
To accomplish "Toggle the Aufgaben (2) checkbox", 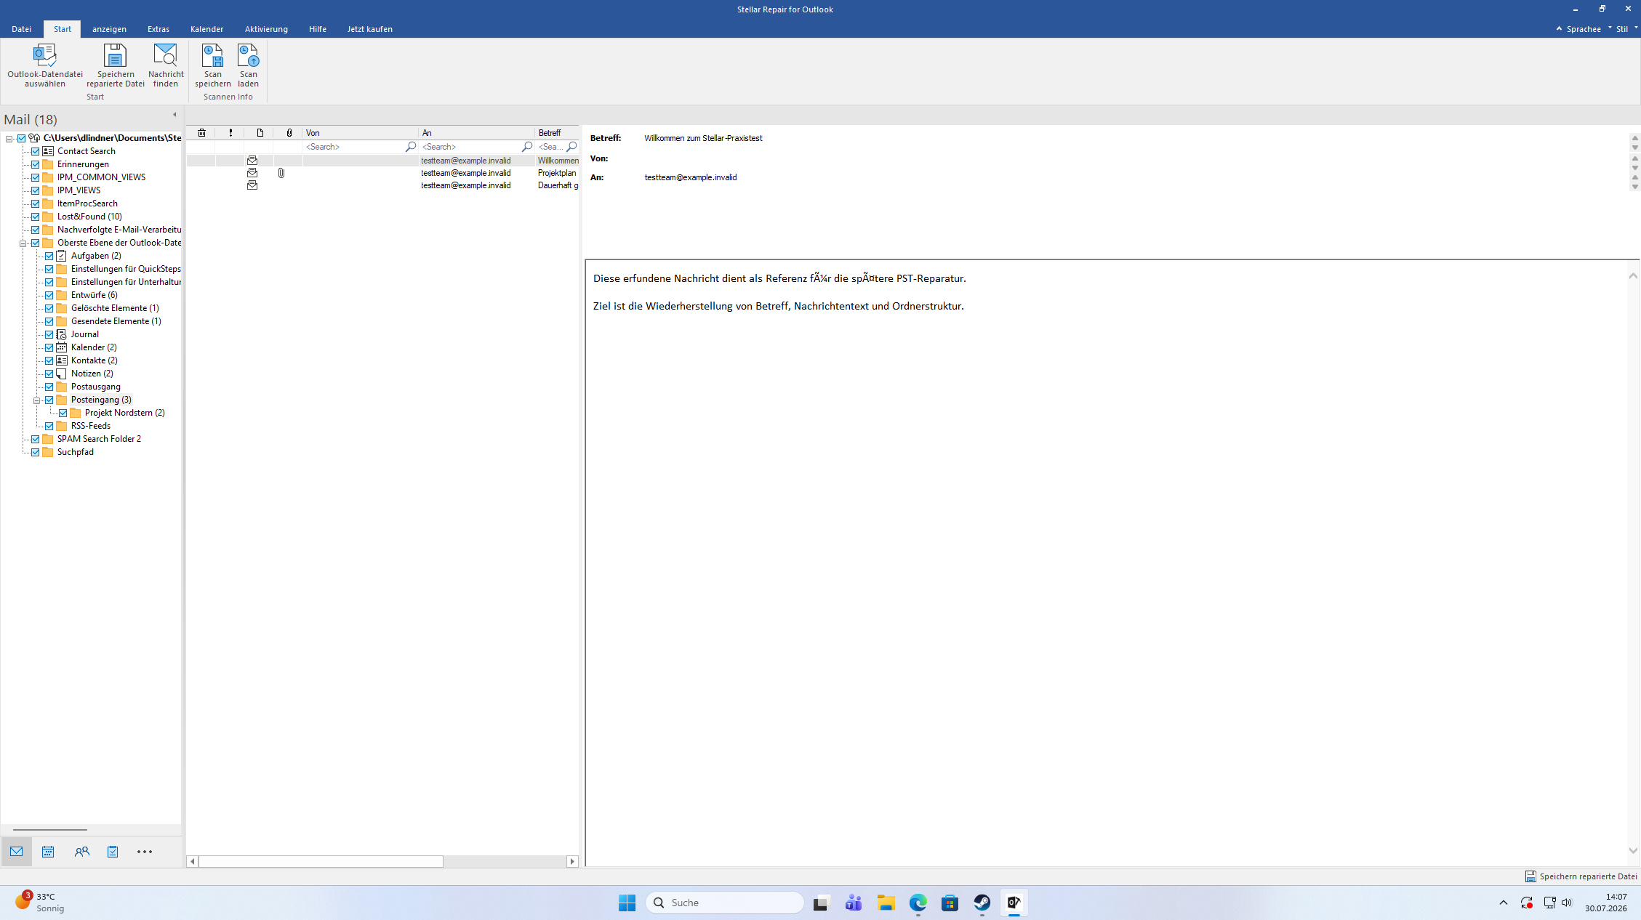I will pyautogui.click(x=49, y=256).
